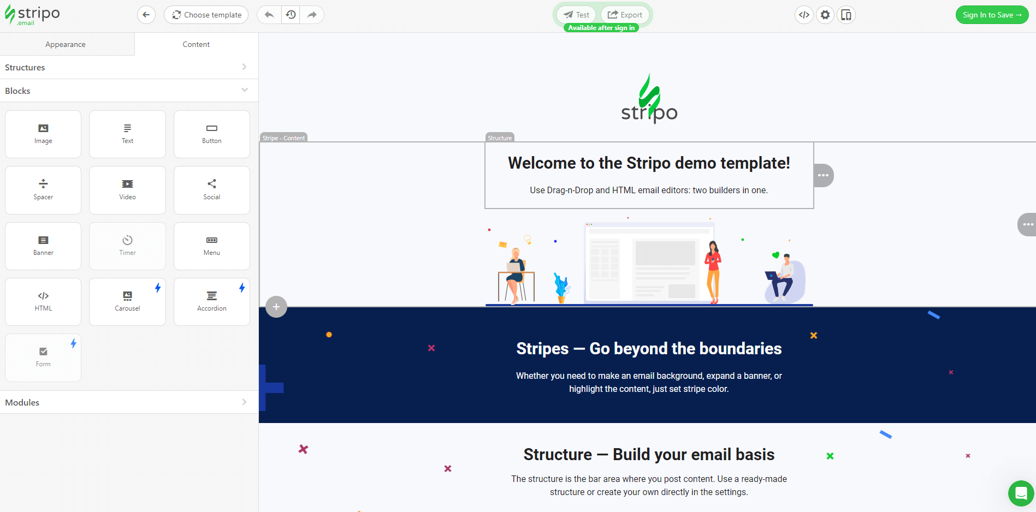This screenshot has width=1036, height=512.
Task: Open the email settings gear
Action: click(x=825, y=15)
